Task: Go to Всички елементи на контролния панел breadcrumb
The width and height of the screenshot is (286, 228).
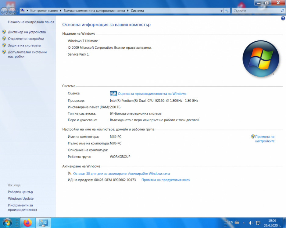Action: point(94,11)
